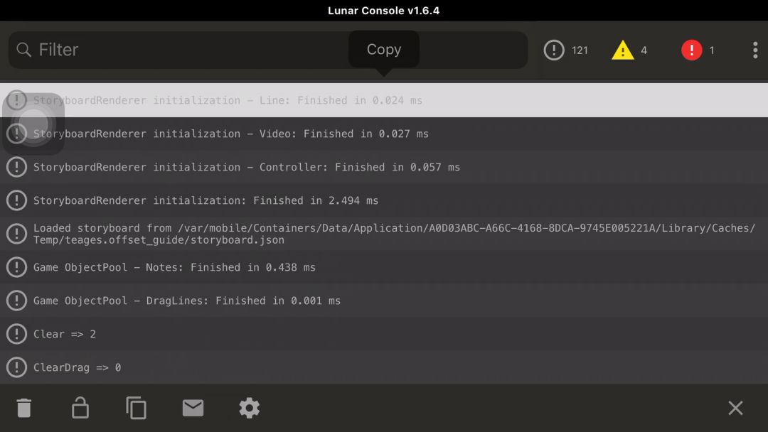This screenshot has height=432, width=768.
Task: Focus the Filter search field
Action: (x=268, y=50)
